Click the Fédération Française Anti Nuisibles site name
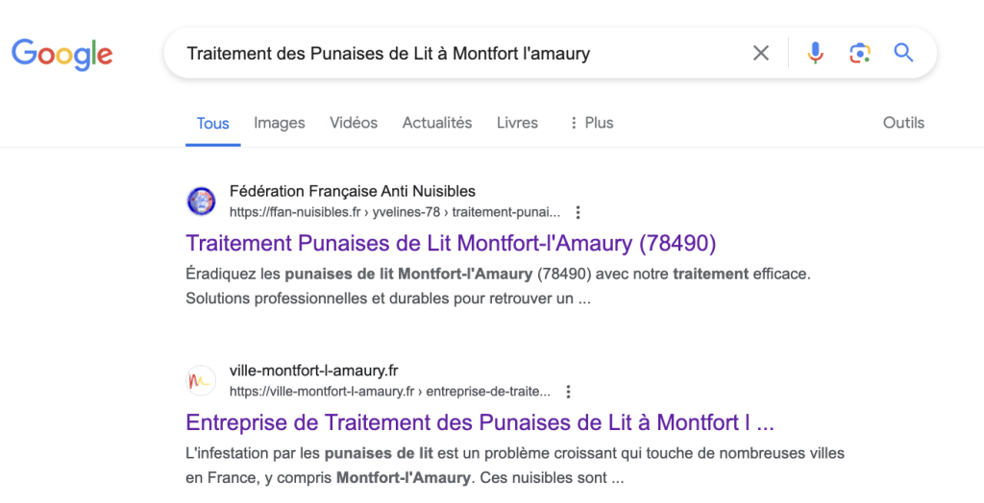The width and height of the screenshot is (984, 503). pyautogui.click(x=352, y=191)
